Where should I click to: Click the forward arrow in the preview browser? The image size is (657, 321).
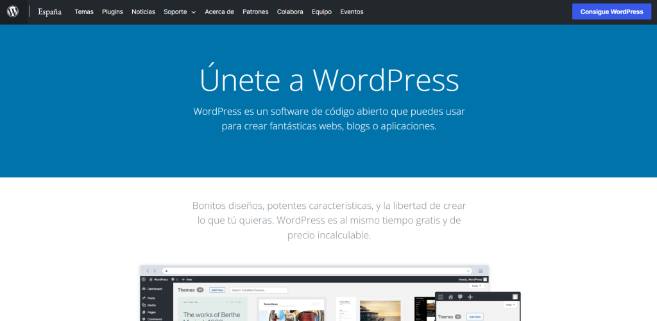(155, 271)
